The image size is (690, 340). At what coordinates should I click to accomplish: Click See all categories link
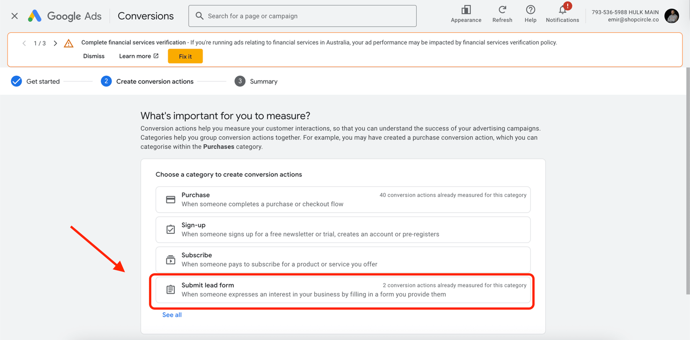coord(172,315)
